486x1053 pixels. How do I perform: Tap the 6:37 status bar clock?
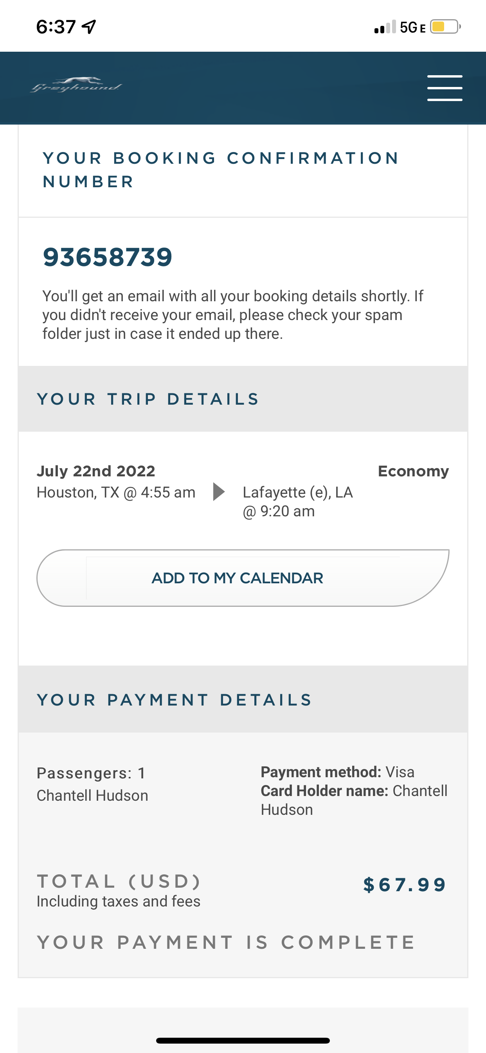click(56, 27)
